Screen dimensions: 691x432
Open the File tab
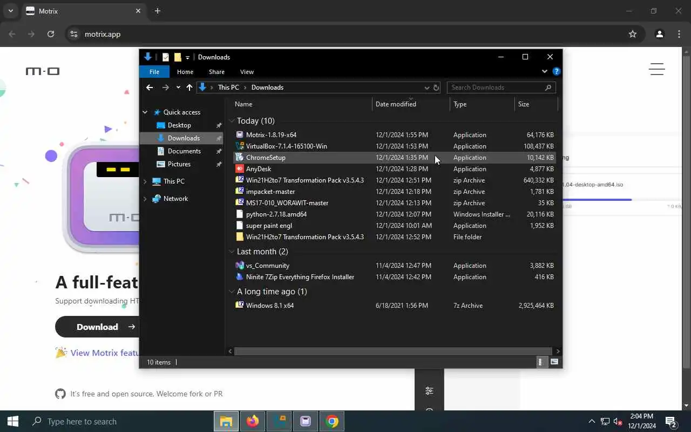coord(154,72)
